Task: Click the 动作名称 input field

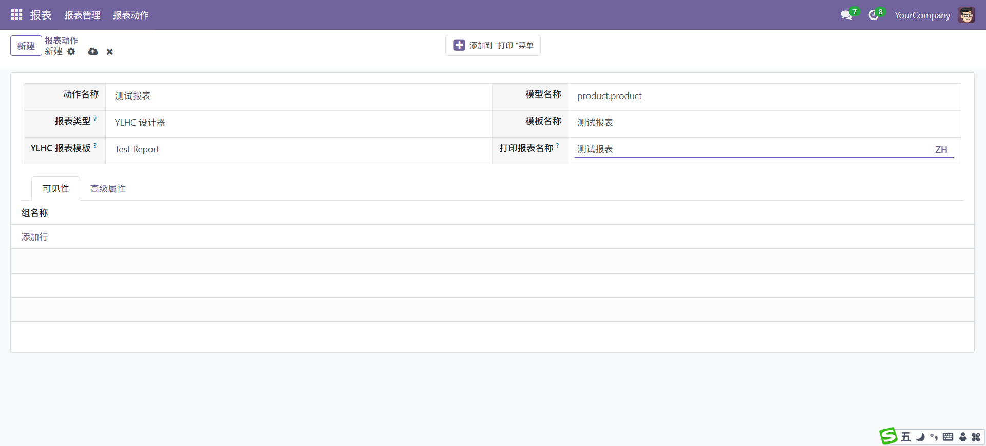Action: click(298, 96)
